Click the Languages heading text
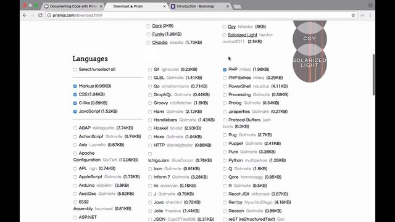 90,59
